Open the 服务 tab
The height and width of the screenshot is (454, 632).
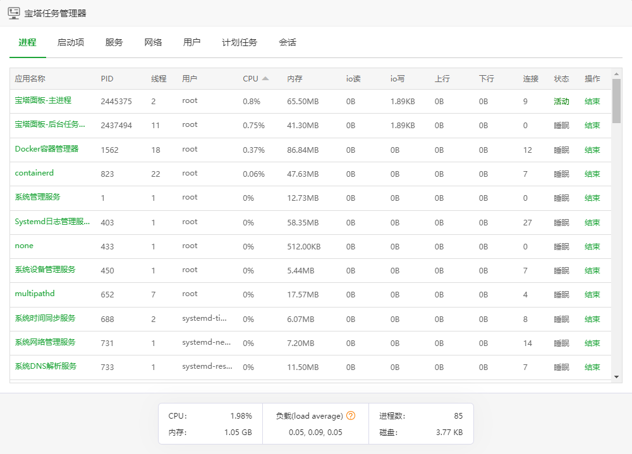(114, 42)
